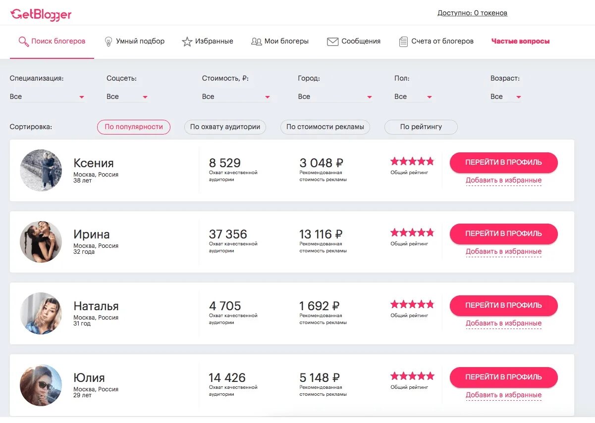Click the lightbulb icon for Умный подбор
The image size is (595, 423).
pos(108,42)
